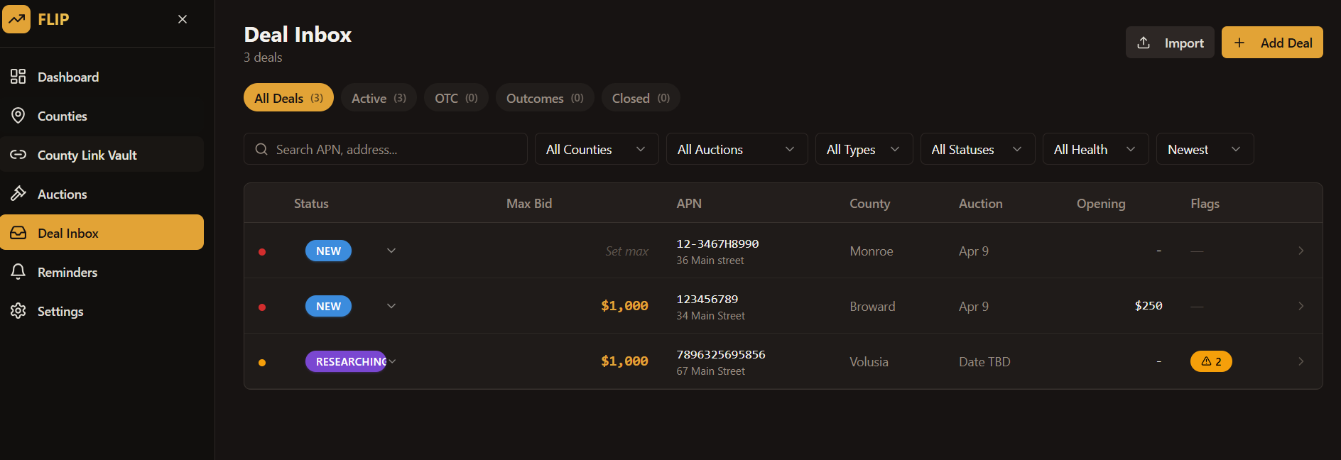Go to the Counties page
Image resolution: width=1341 pixels, height=460 pixels.
click(102, 116)
